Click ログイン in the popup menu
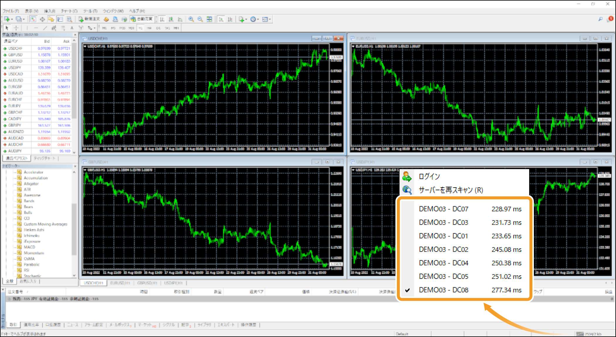 pos(429,176)
